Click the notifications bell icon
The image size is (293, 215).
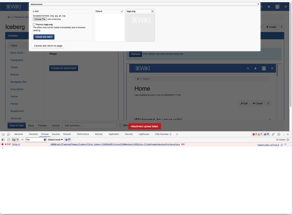(269, 7)
